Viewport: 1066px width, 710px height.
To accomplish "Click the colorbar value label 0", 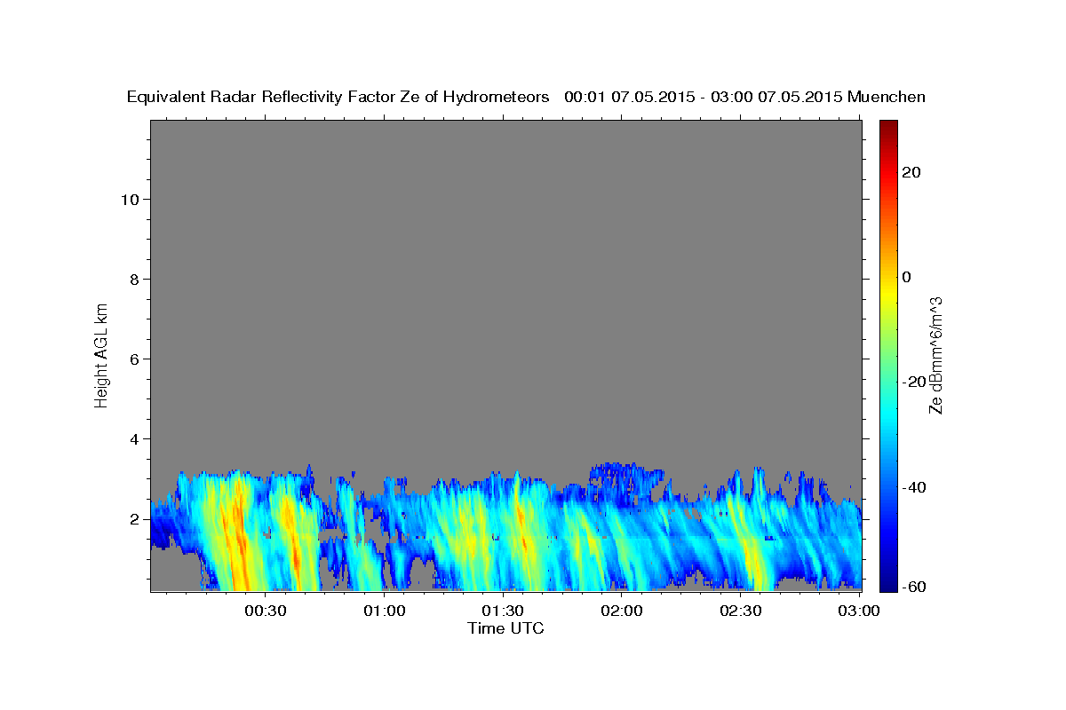I will point(906,277).
